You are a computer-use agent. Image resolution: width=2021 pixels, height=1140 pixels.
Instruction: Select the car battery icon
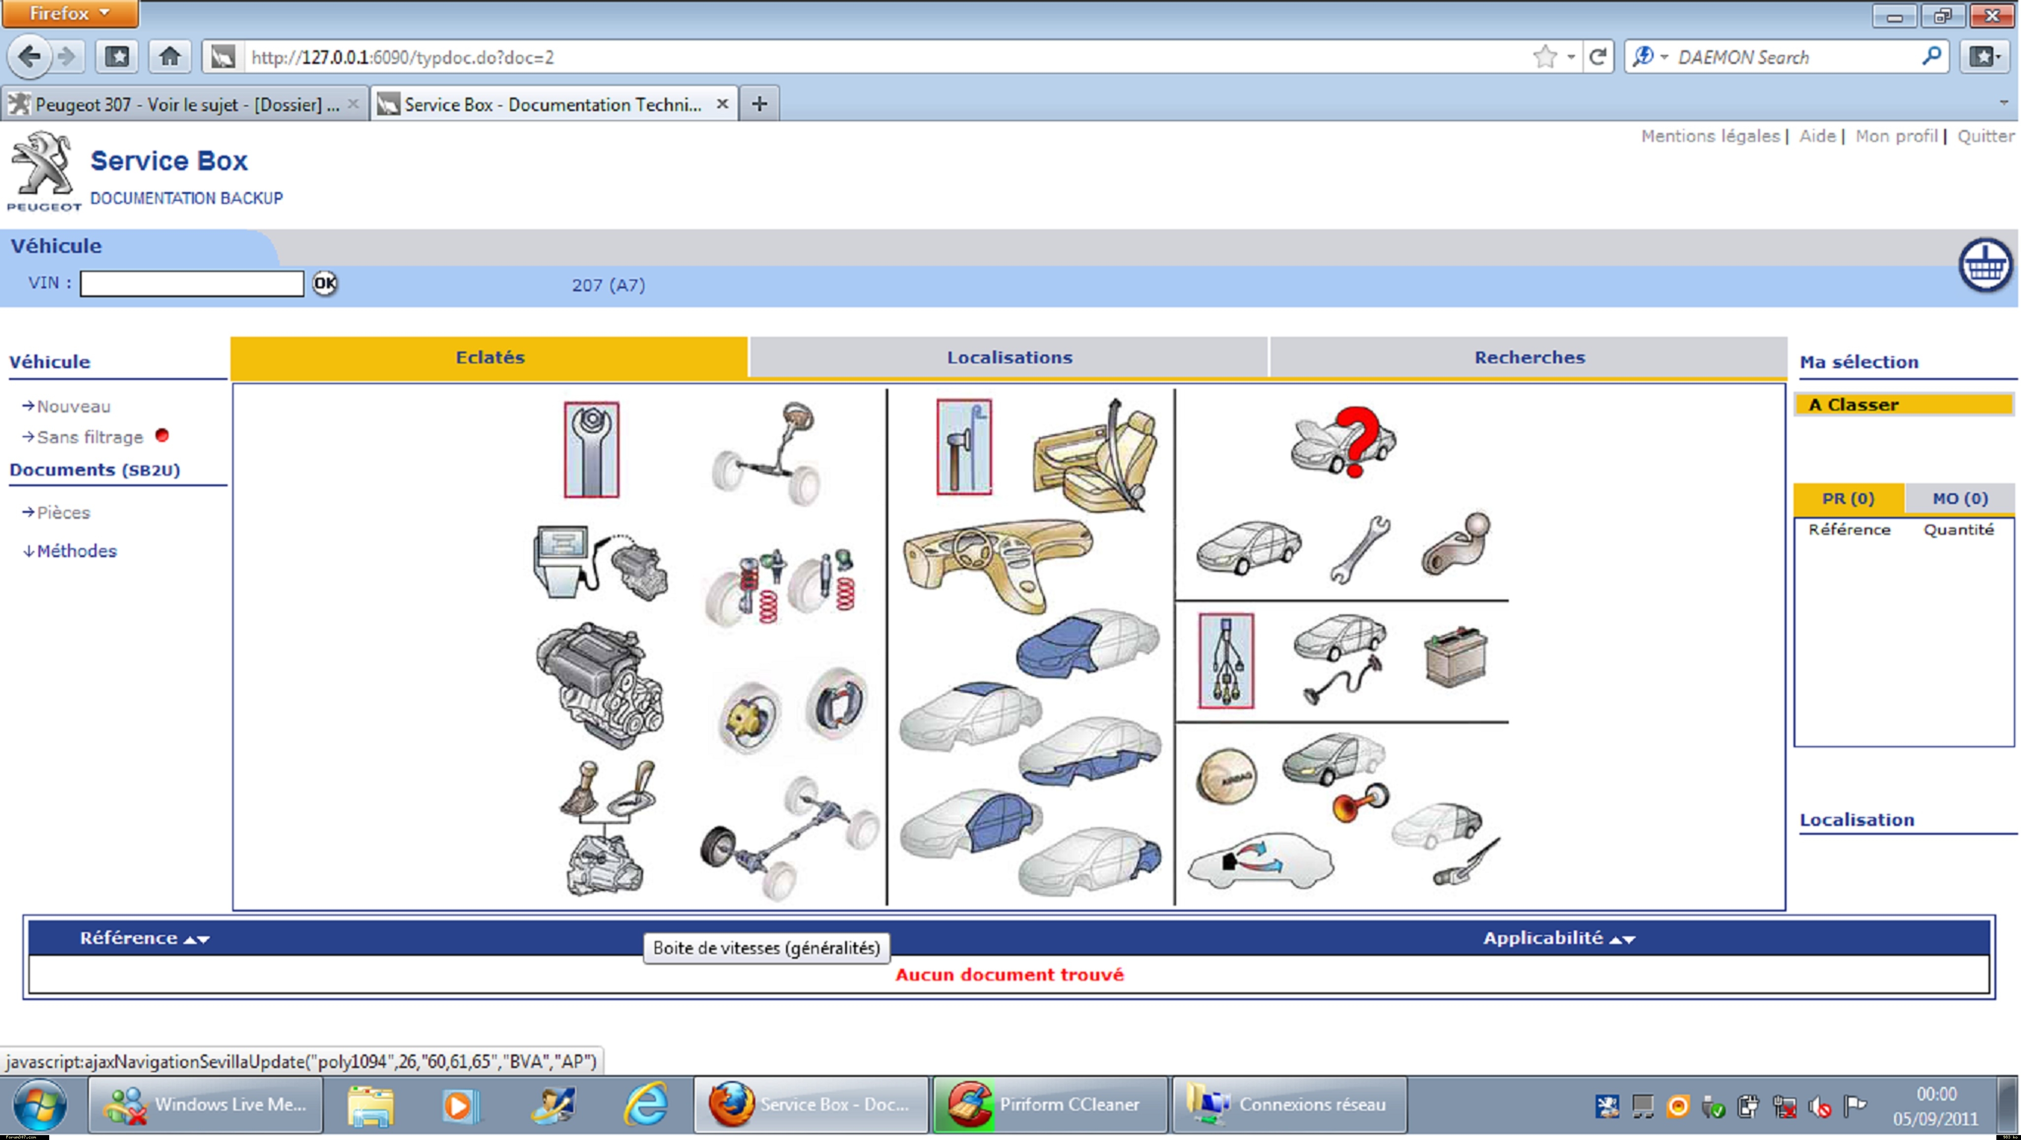pyautogui.click(x=1455, y=657)
